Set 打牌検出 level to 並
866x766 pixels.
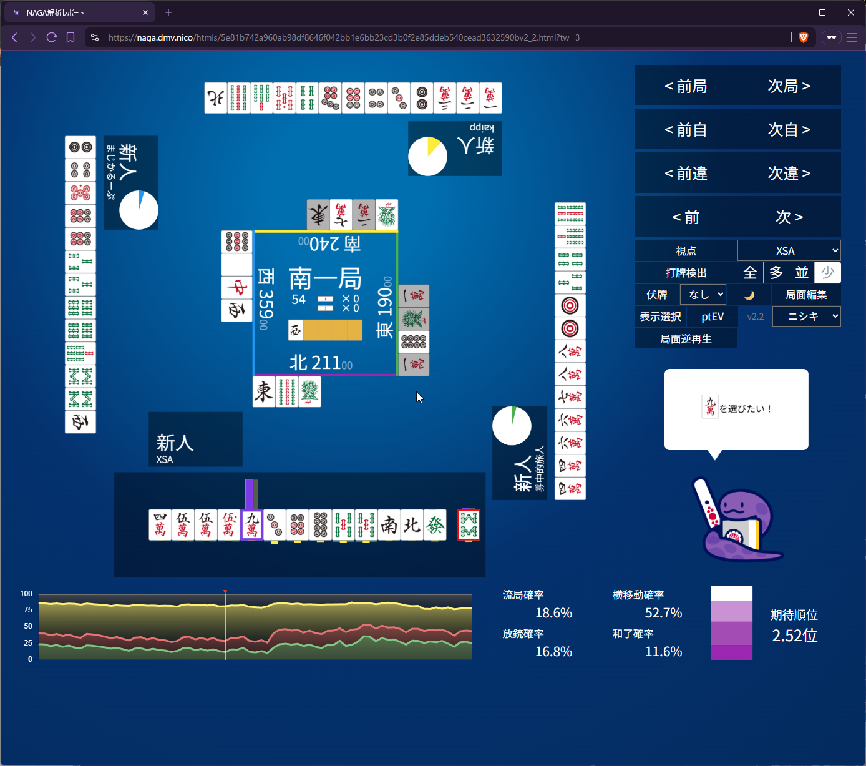pos(802,273)
